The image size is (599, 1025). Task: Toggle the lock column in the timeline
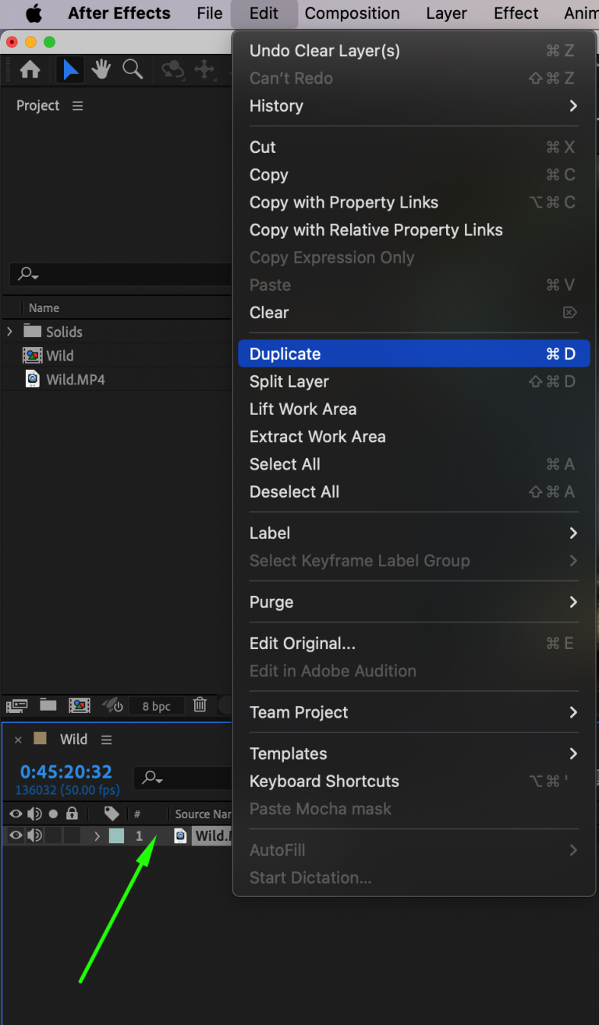pyautogui.click(x=73, y=814)
